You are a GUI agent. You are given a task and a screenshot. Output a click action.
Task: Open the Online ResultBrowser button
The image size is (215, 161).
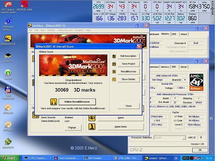point(77,102)
